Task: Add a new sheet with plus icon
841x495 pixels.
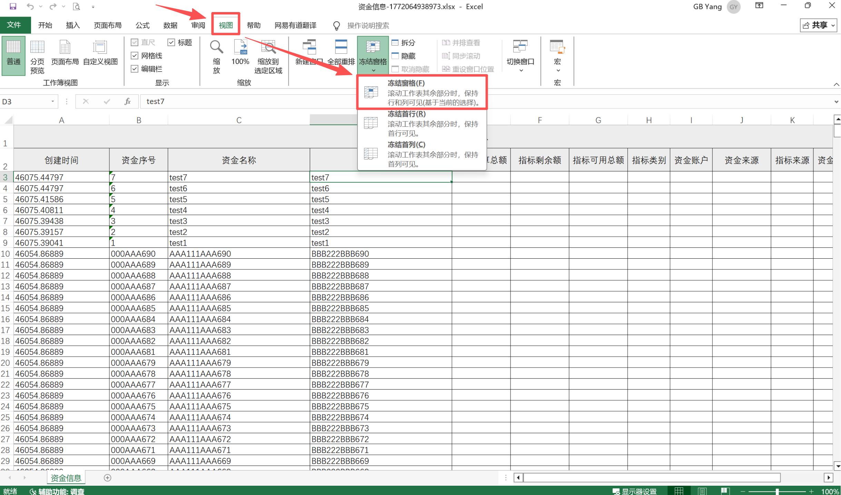Action: pyautogui.click(x=108, y=478)
